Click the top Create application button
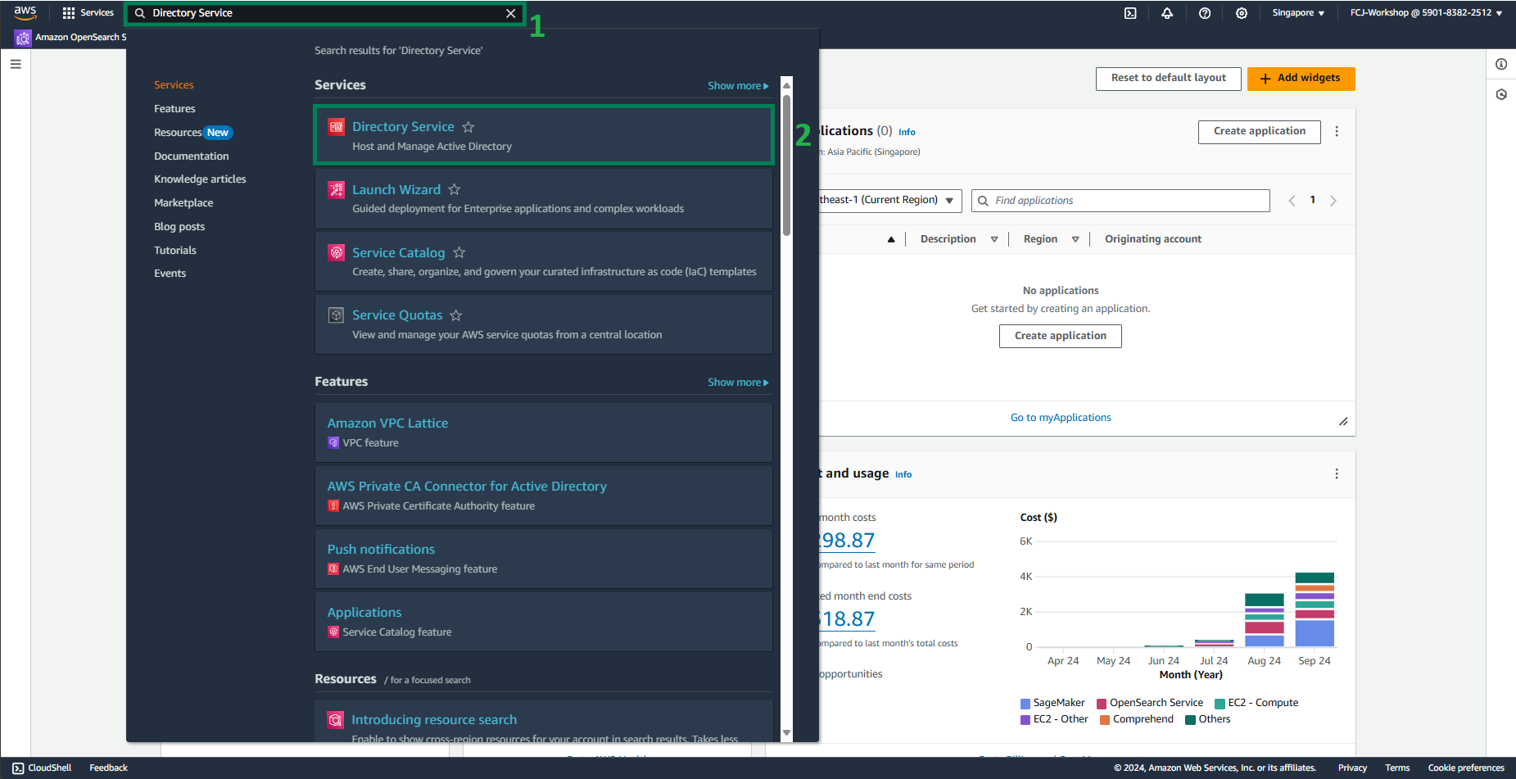Screen dimensions: 1516x779 coord(1259,132)
